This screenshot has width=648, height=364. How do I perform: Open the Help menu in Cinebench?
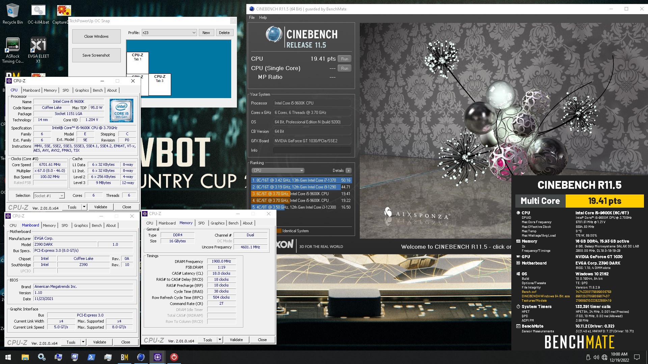263,18
